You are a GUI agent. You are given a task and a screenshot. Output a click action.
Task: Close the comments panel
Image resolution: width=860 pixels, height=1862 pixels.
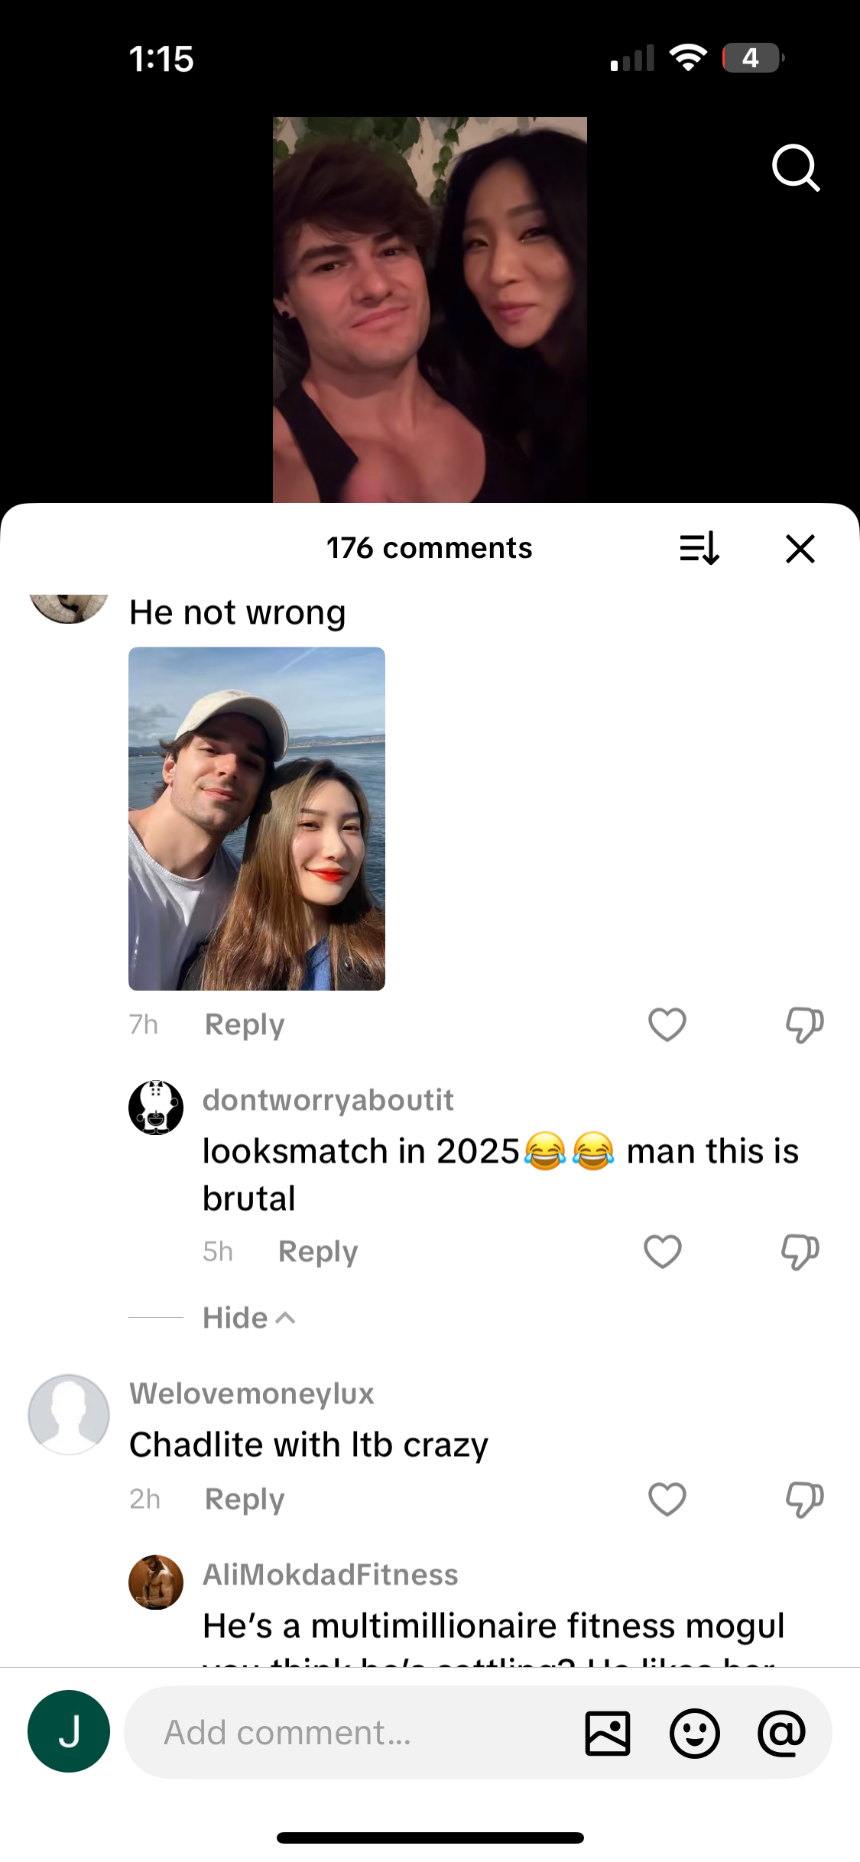(800, 548)
